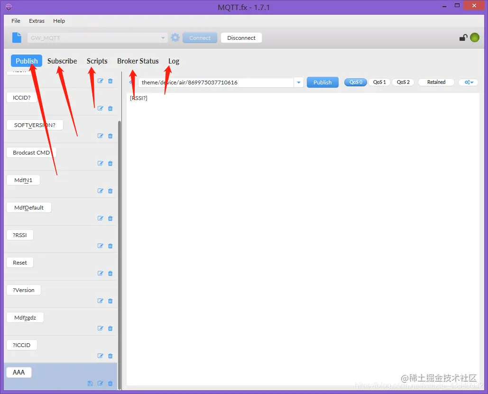Delete the ?Version message entry
This screenshot has width=488, height=394.
point(110,301)
